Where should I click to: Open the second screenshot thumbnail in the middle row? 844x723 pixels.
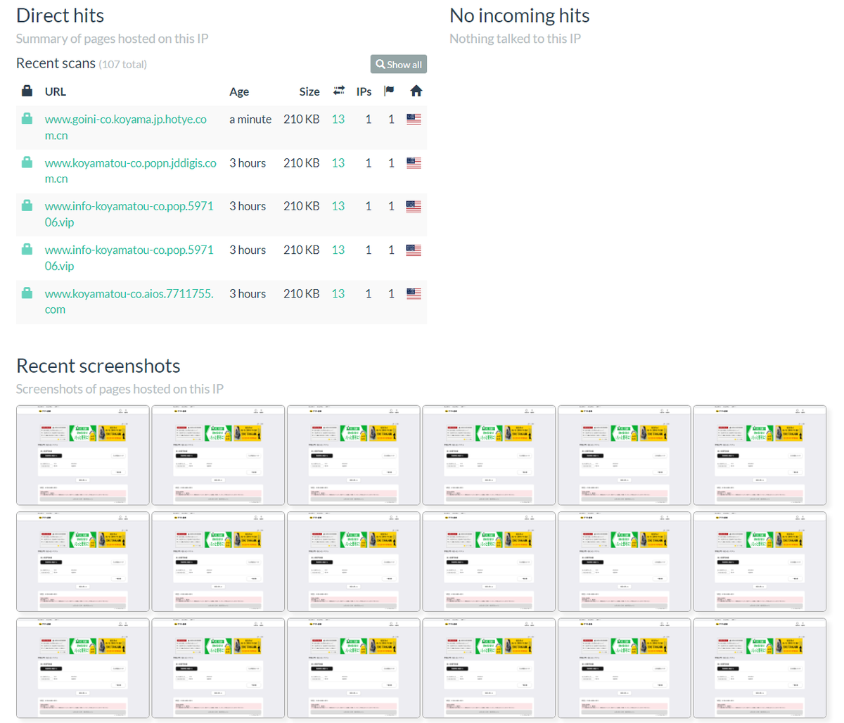point(219,562)
